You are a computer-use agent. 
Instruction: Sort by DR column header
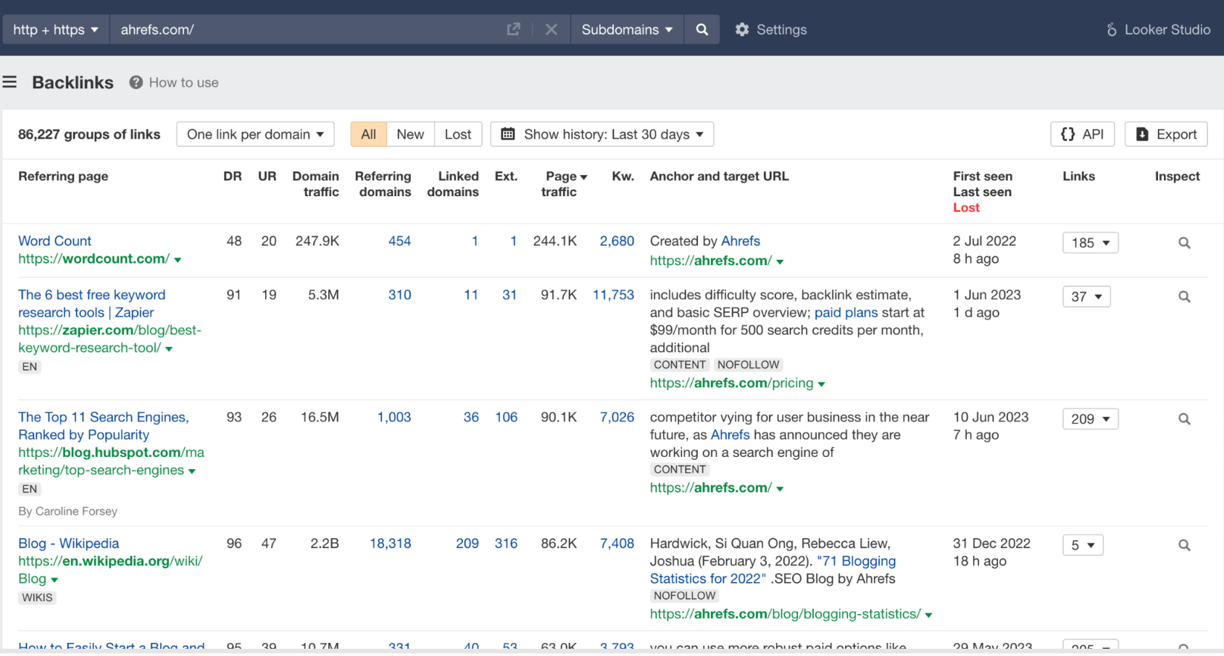pyautogui.click(x=233, y=176)
